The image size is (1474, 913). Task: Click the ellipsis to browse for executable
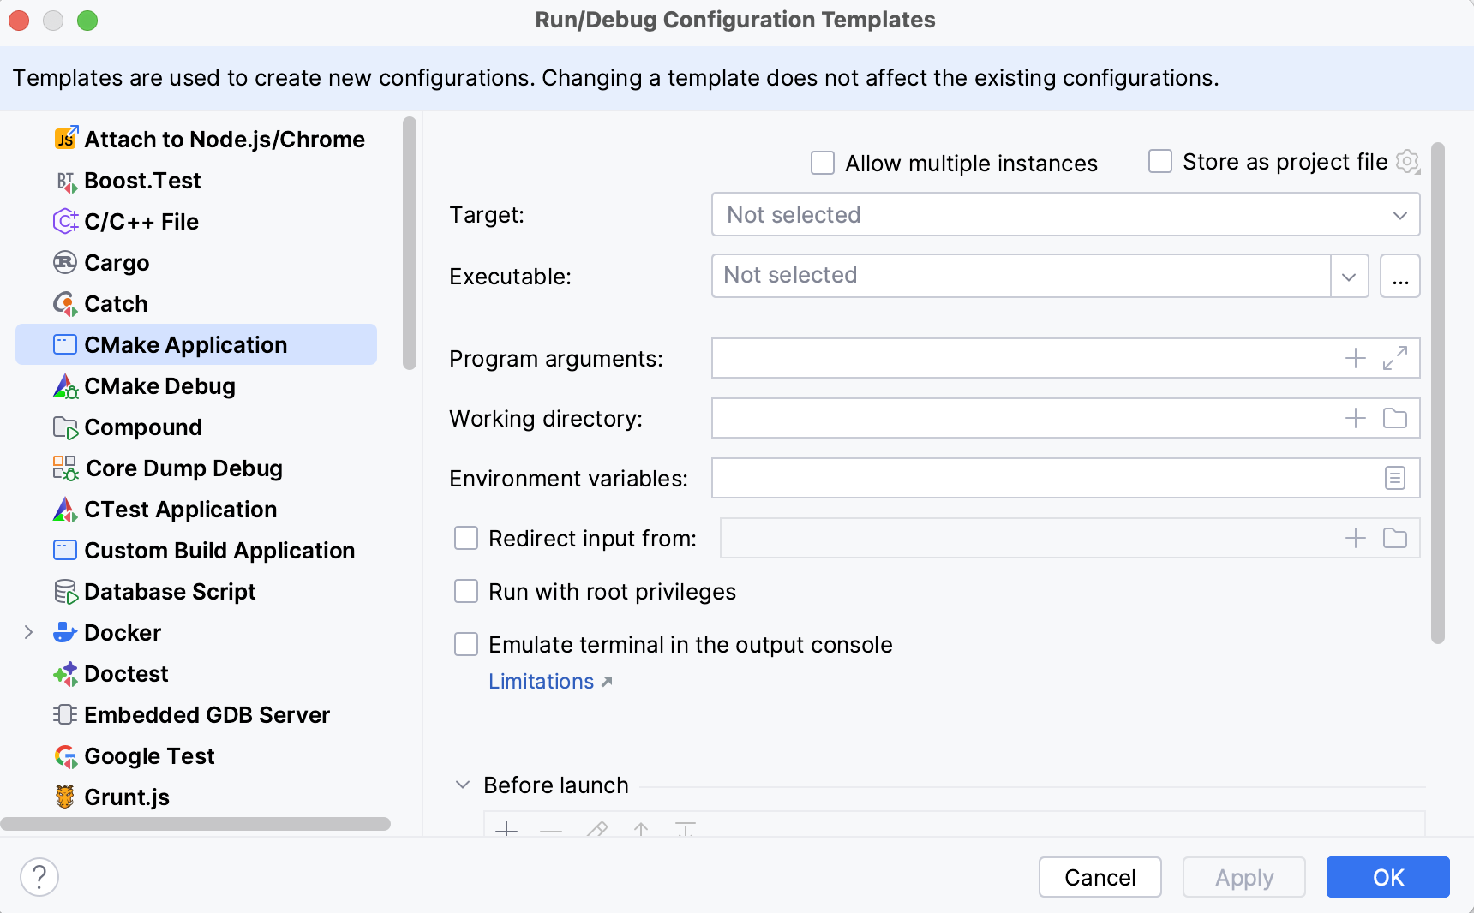point(1399,276)
